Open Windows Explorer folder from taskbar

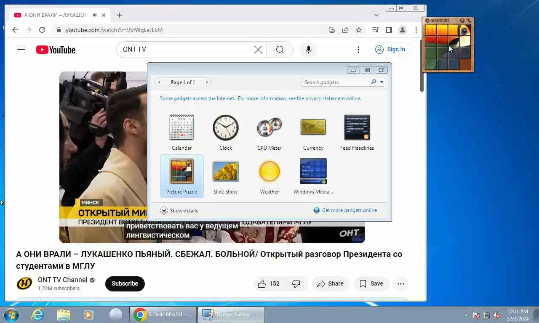pyautogui.click(x=64, y=314)
